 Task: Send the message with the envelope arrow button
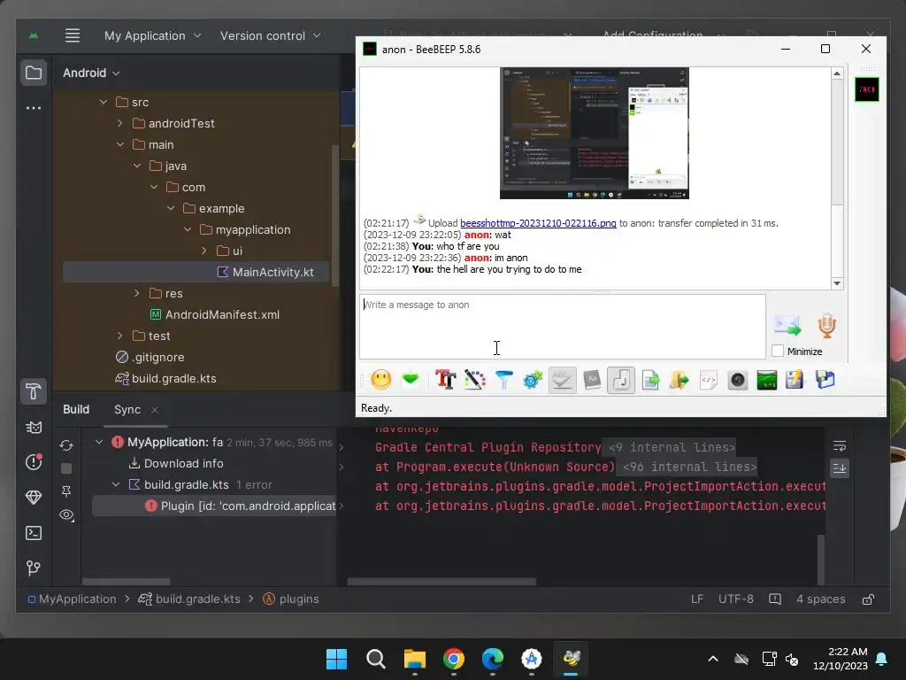click(x=787, y=326)
